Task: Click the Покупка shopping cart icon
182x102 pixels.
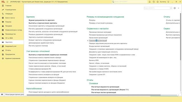Action: click(3, 22)
